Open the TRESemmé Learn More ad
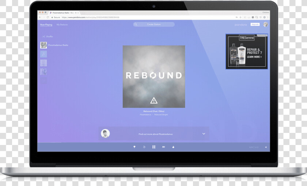The image size is (307, 186). point(247,51)
